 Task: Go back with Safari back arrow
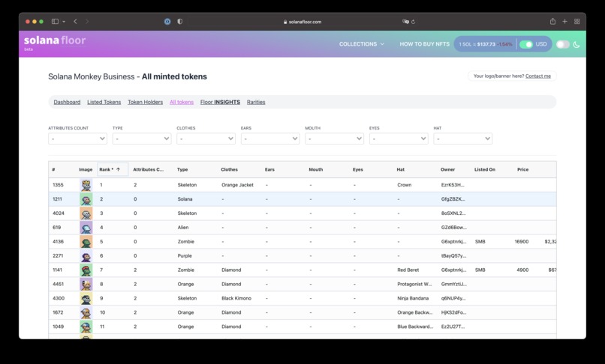tap(75, 22)
